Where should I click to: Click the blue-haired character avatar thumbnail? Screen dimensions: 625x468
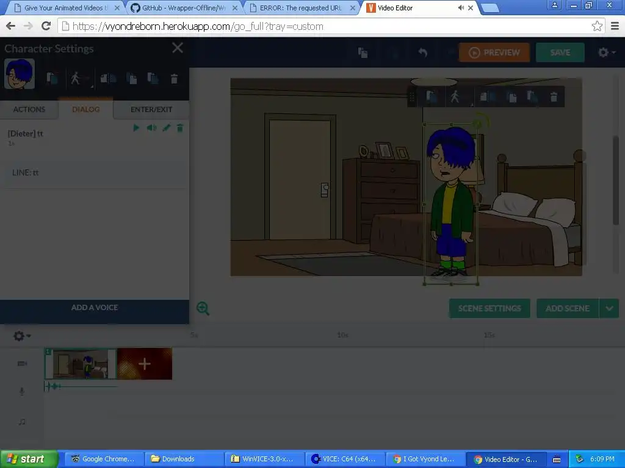click(20, 74)
